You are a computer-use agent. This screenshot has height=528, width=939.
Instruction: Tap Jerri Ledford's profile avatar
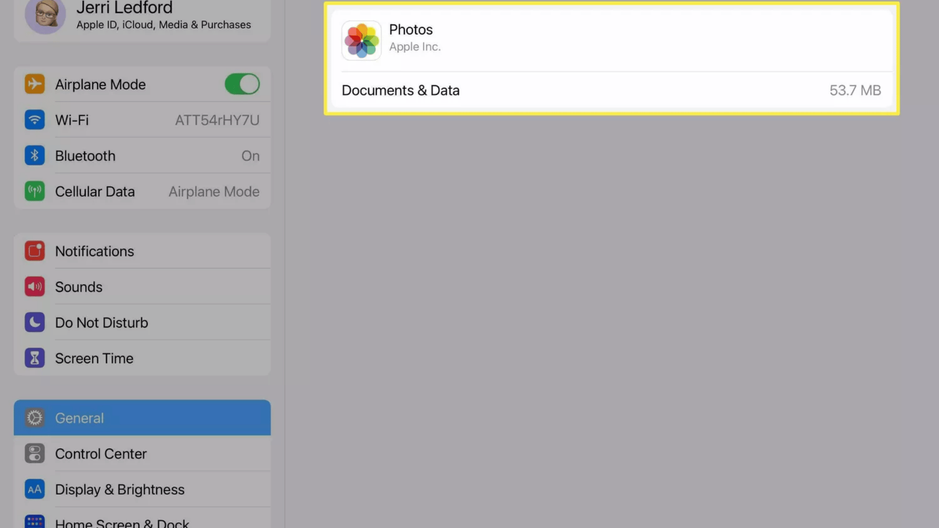(x=45, y=16)
